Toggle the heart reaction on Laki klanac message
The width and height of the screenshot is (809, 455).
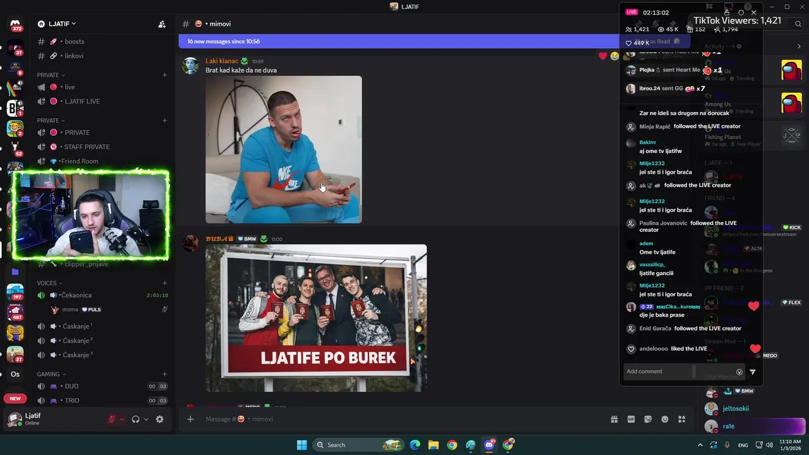603,56
